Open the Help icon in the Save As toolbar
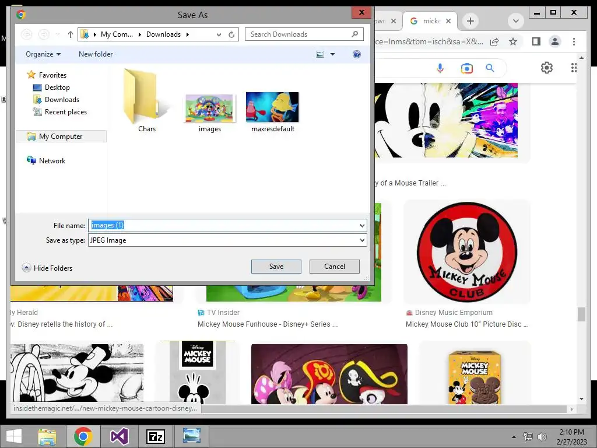This screenshot has height=448, width=597. 356,54
